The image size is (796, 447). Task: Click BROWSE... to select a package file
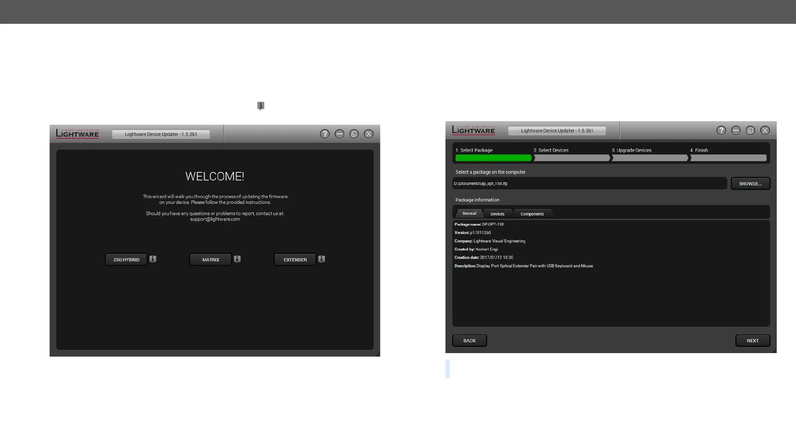point(750,184)
